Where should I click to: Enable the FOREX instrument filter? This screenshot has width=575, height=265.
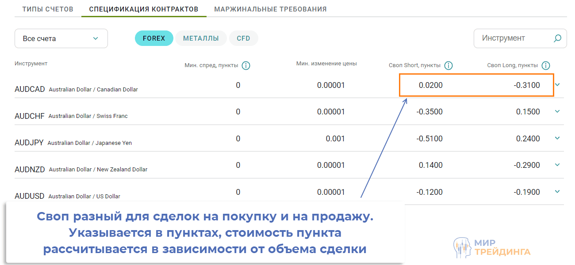pos(154,38)
